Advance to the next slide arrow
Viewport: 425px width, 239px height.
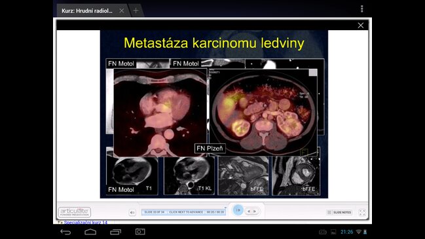[255, 211]
